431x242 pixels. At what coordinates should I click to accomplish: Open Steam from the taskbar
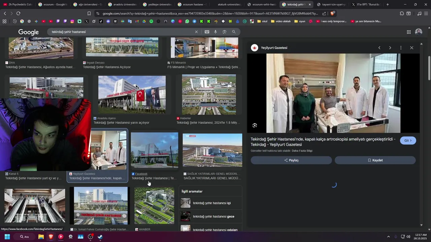[100, 237]
